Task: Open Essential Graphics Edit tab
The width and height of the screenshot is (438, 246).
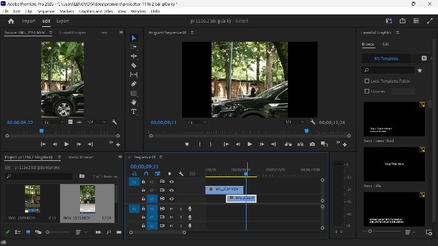Action: click(385, 44)
